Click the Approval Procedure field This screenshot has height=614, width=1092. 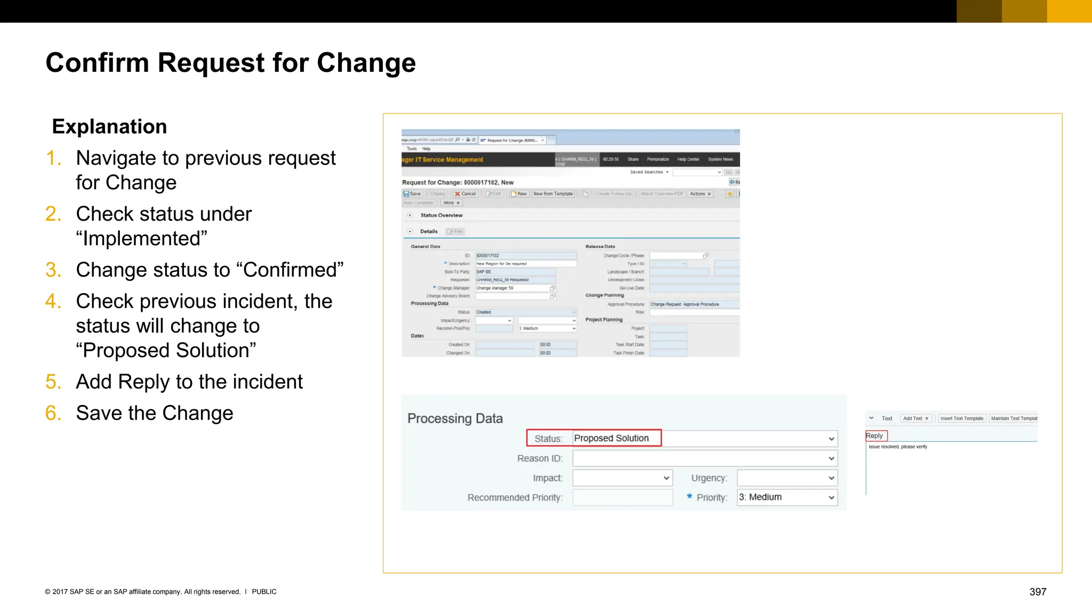pos(694,304)
